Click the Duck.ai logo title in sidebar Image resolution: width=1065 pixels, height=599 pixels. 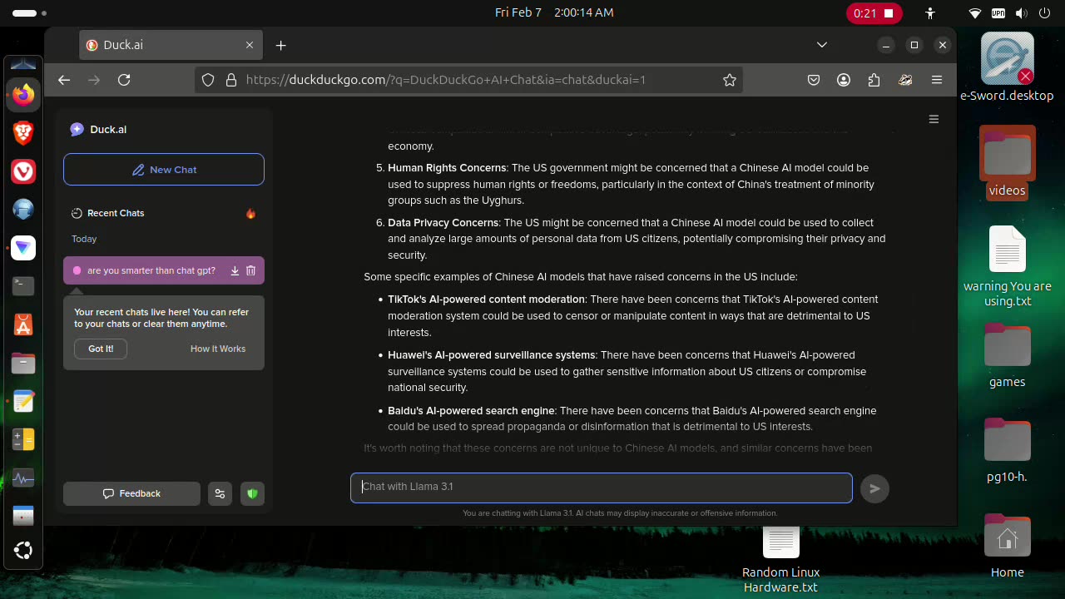[x=98, y=129]
